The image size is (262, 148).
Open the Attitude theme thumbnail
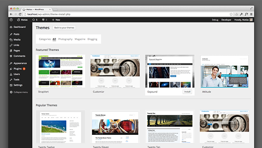224,71
